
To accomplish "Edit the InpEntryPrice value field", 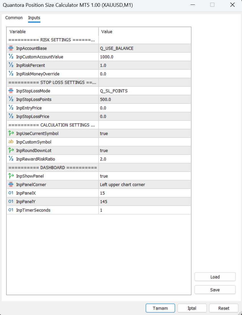I will pos(145,108).
